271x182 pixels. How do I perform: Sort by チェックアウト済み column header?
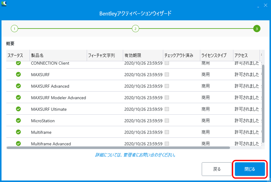tap(182, 56)
